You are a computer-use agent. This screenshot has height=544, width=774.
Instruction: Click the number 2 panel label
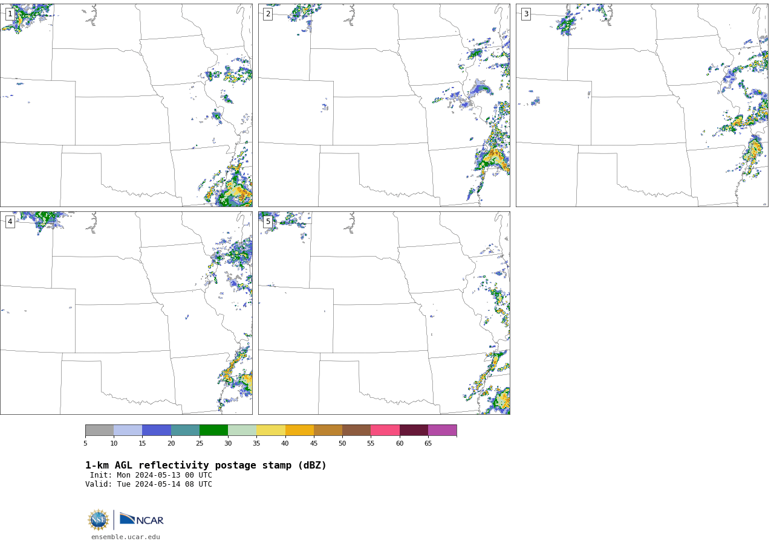click(x=268, y=14)
